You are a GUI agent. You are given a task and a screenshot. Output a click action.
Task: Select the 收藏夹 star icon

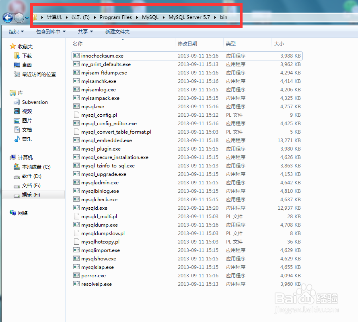click(x=12, y=46)
